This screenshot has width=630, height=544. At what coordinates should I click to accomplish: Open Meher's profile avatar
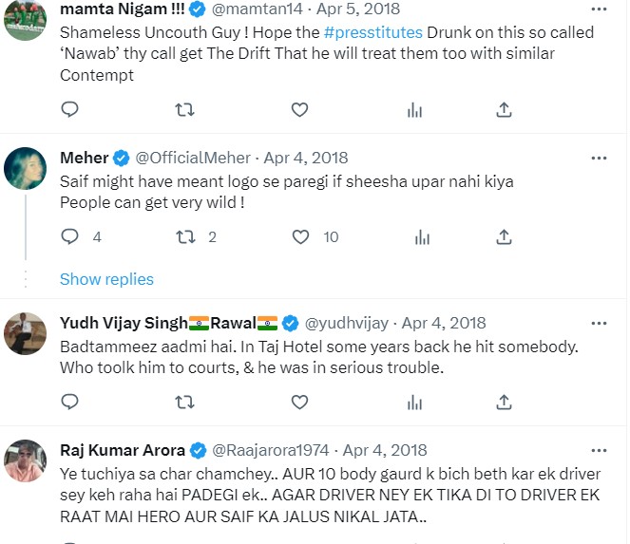[26, 169]
